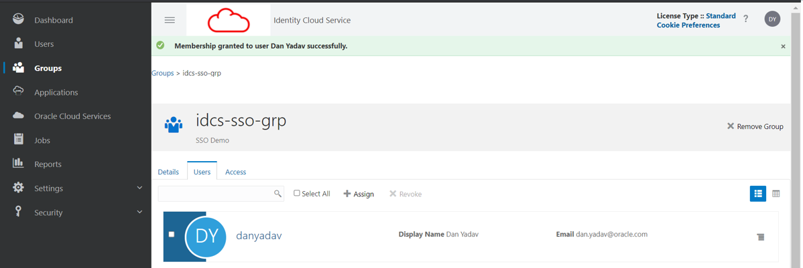This screenshot has height=268, width=803.
Task: Dismiss the membership granted notification
Action: point(783,46)
